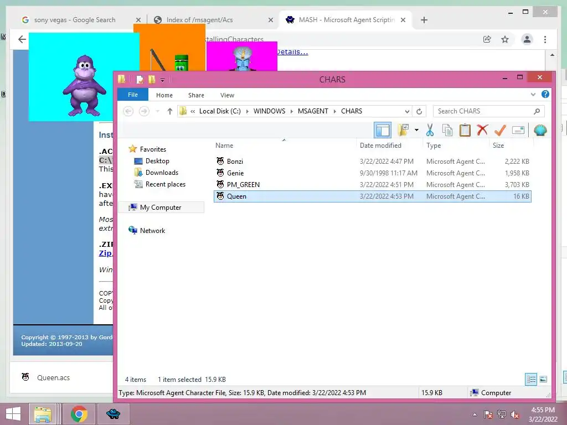The height and width of the screenshot is (425, 567).
Task: Switch to large icons view in status bar
Action: (543, 379)
